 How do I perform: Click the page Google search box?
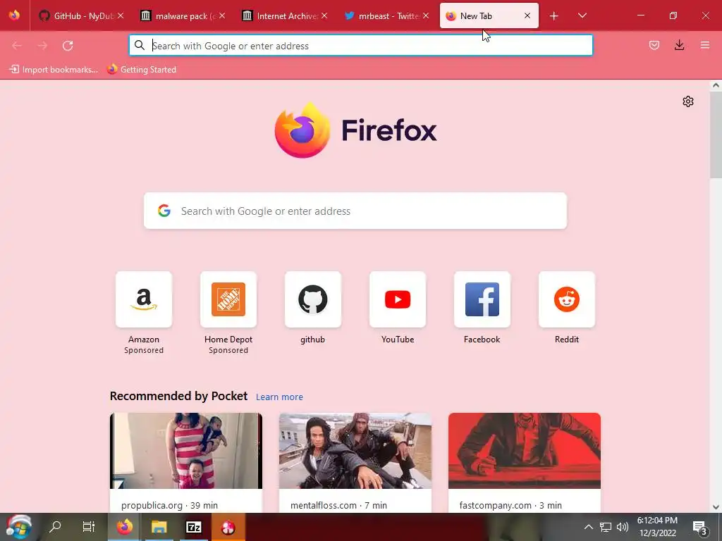click(355, 211)
